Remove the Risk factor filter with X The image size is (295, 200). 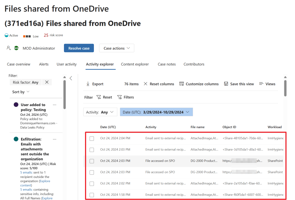point(47,82)
